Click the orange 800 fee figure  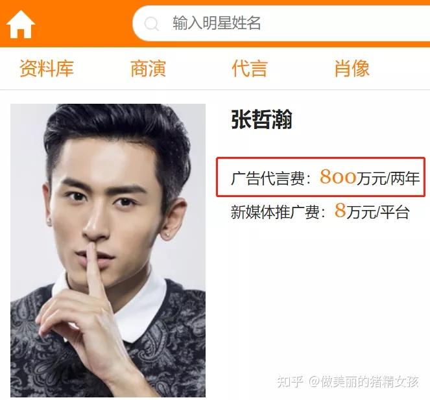coord(338,177)
